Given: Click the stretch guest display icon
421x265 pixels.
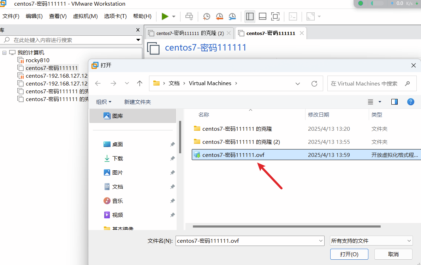Looking at the screenshot, I should 310,16.
